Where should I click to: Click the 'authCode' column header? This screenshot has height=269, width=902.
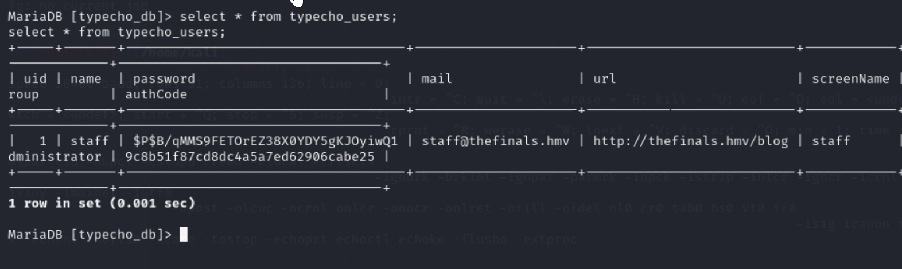[156, 94]
